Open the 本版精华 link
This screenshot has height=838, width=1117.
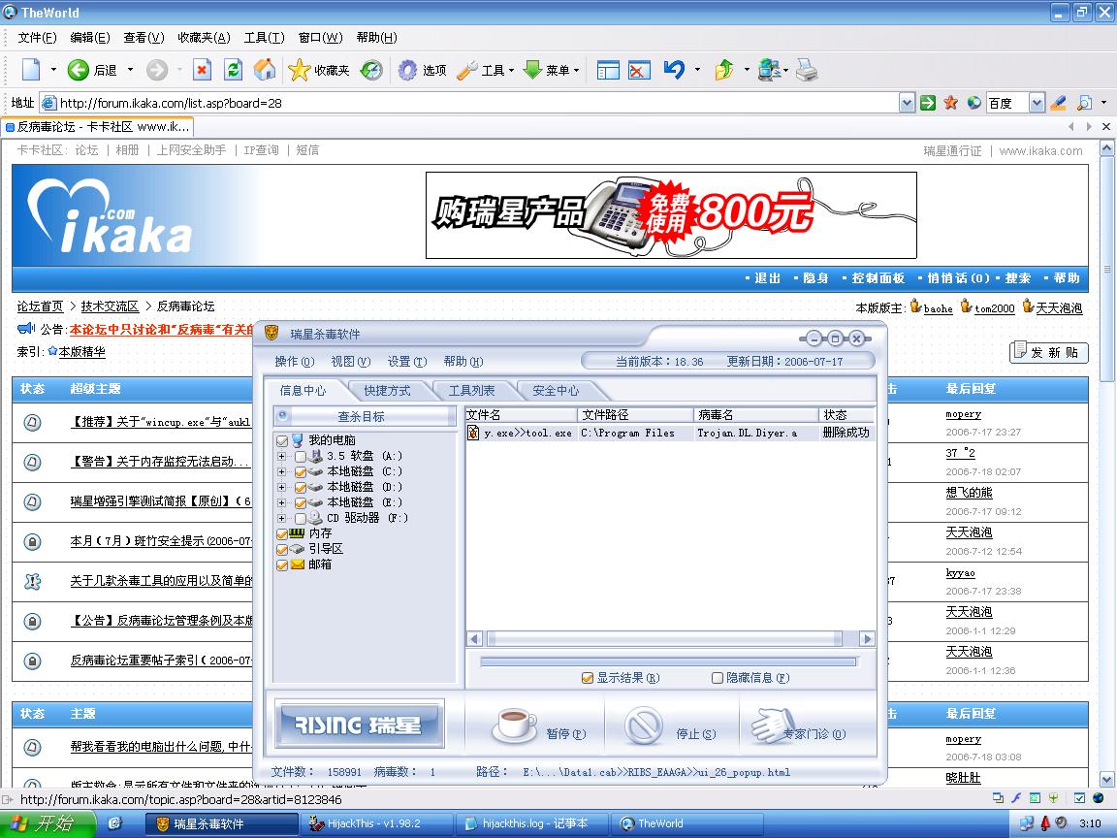tap(81, 352)
